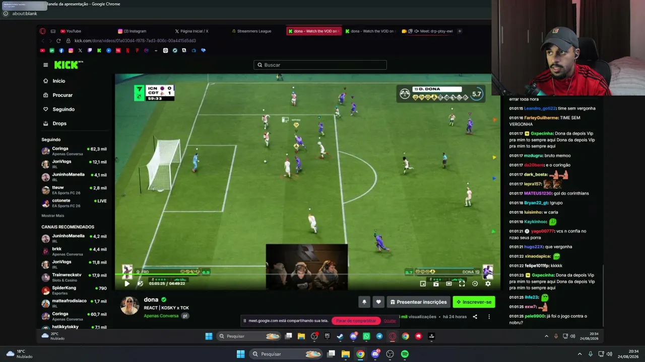
Task: Open tteuw channel in sidebar
Action: 74,190
